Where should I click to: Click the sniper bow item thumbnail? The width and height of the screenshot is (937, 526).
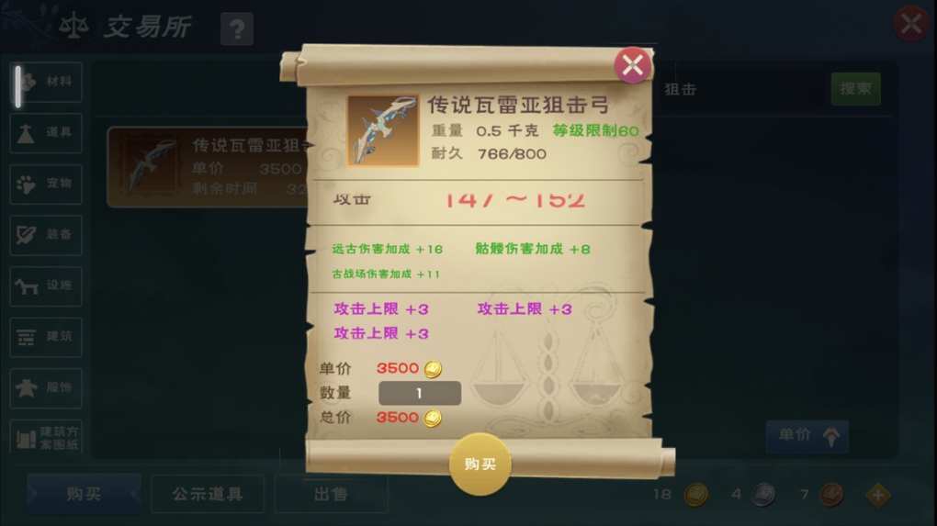[383, 130]
